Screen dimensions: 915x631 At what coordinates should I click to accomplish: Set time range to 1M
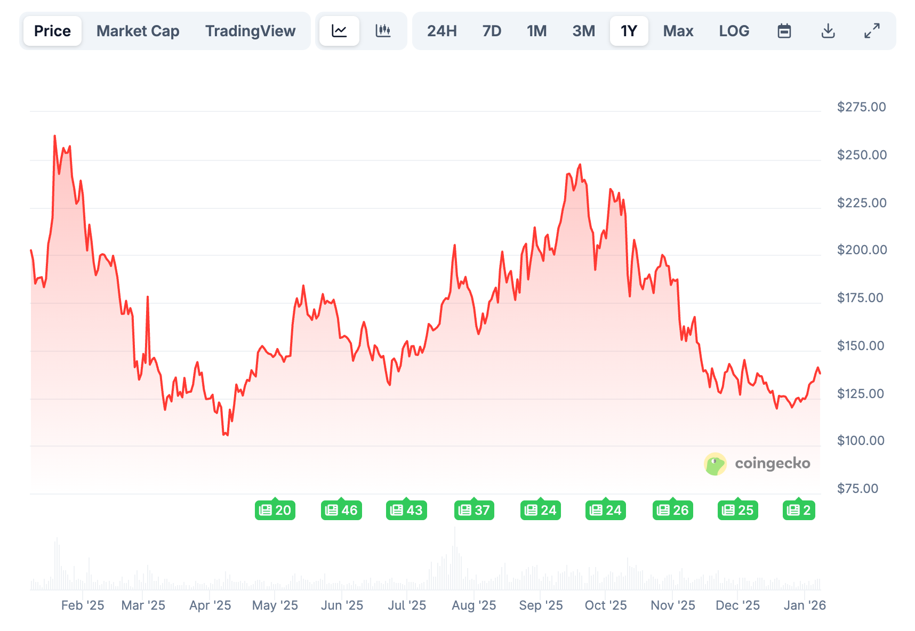(x=536, y=31)
